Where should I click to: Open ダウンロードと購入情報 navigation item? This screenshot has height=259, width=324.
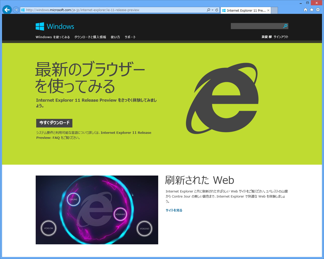[x=90, y=37]
